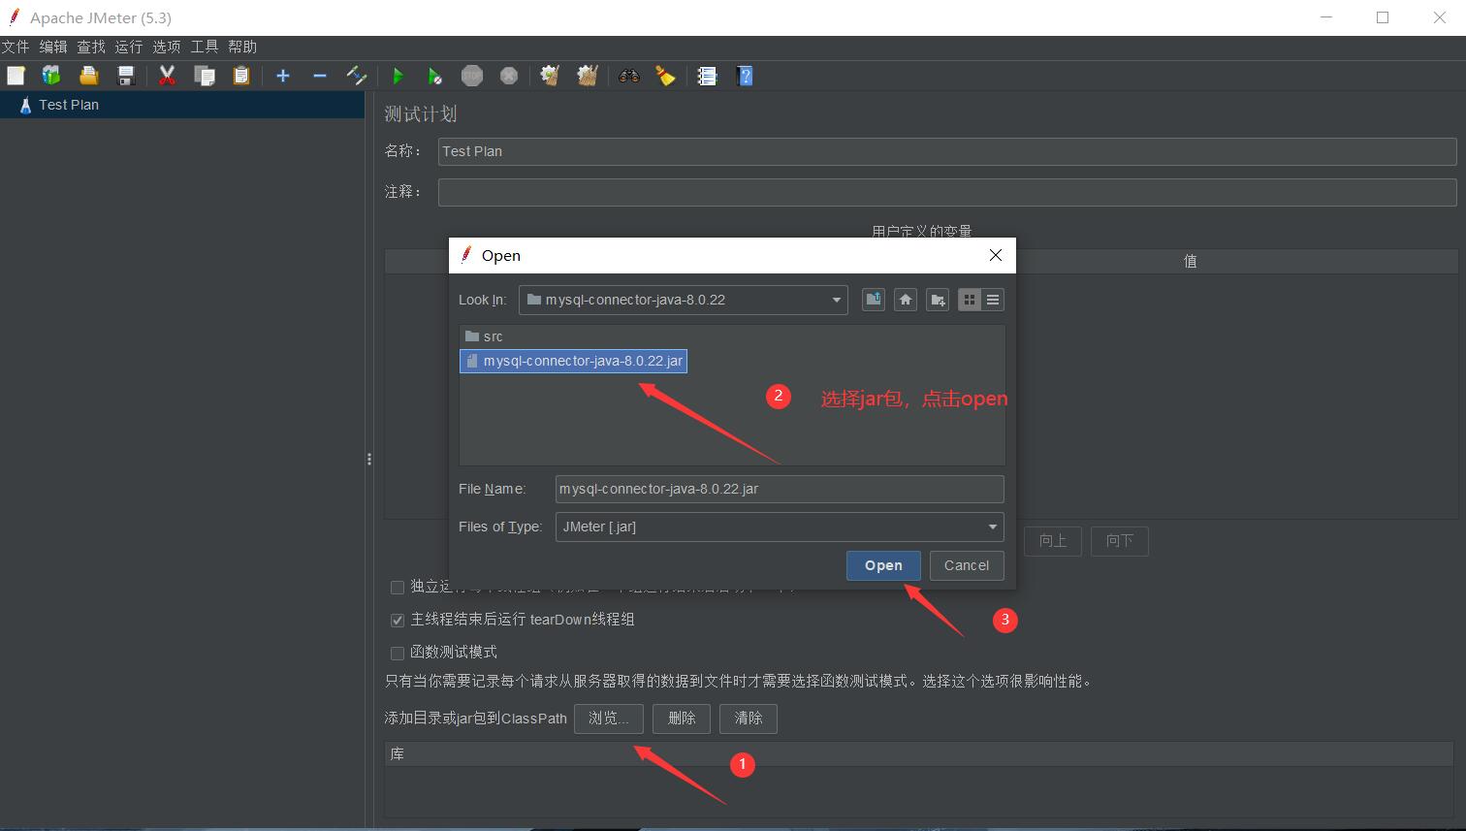Viewport: 1466px width, 831px height.
Task: Click the File Name input field
Action: pyautogui.click(x=780, y=489)
